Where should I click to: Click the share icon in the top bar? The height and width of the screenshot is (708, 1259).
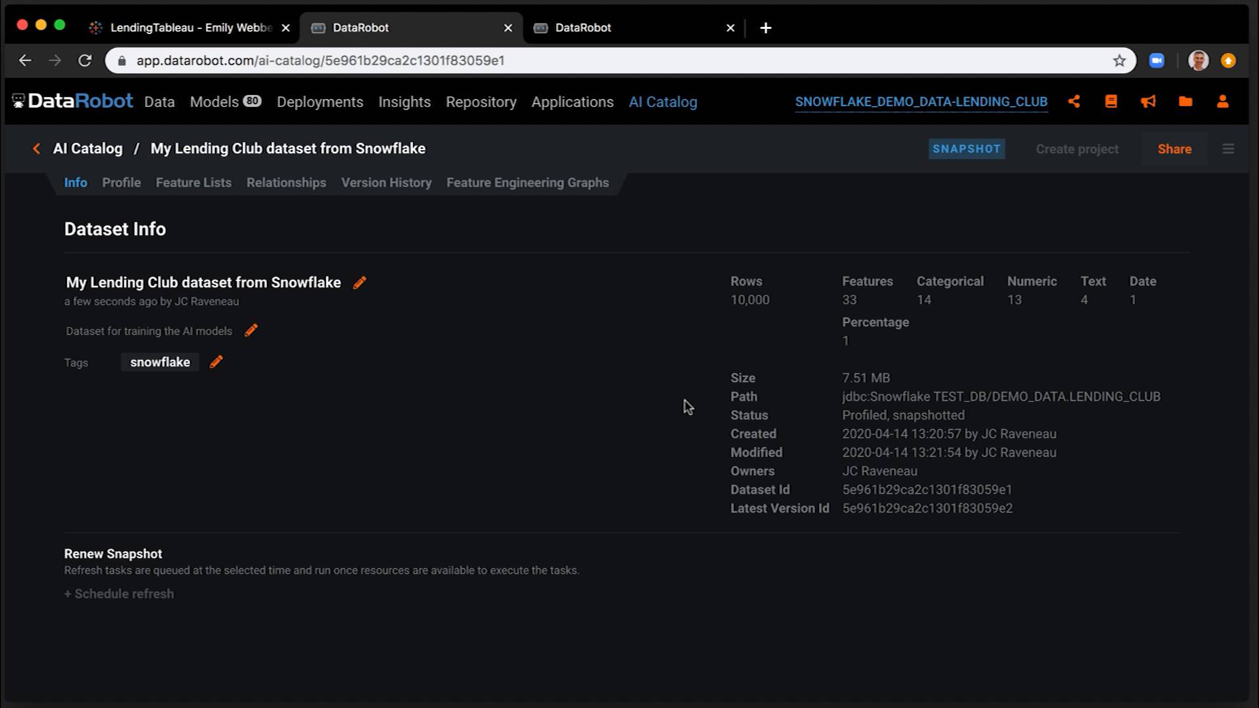1073,102
